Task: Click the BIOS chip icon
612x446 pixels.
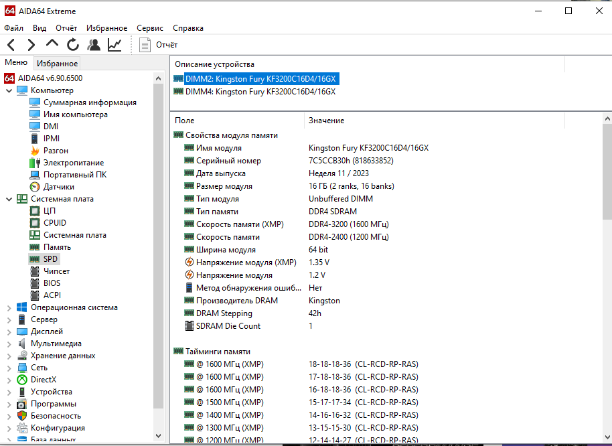Action: 35,283
